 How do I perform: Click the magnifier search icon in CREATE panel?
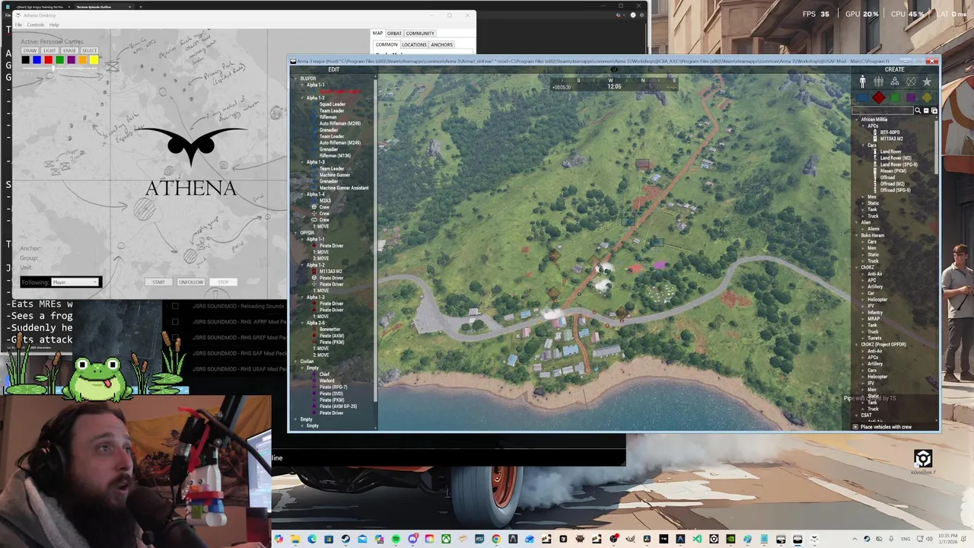tap(918, 110)
